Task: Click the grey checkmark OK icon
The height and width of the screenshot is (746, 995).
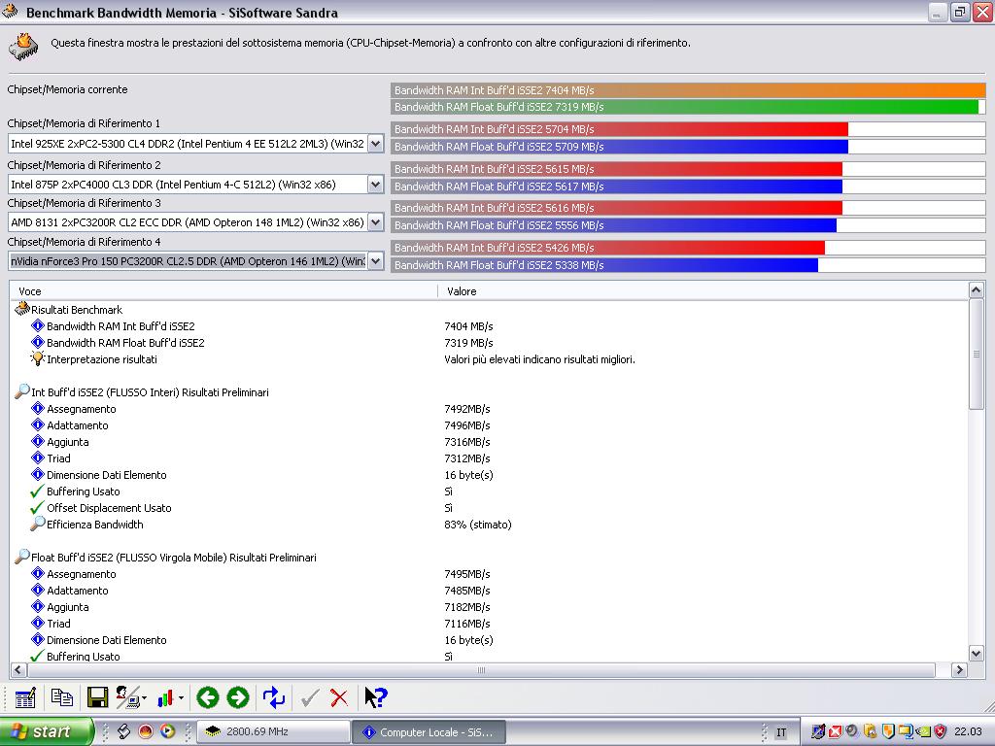Action: [x=310, y=698]
